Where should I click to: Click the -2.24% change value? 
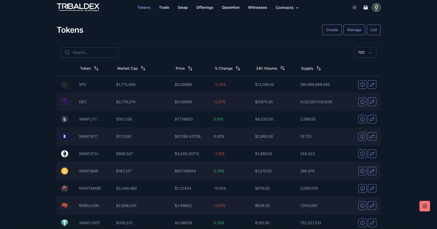coord(220,85)
